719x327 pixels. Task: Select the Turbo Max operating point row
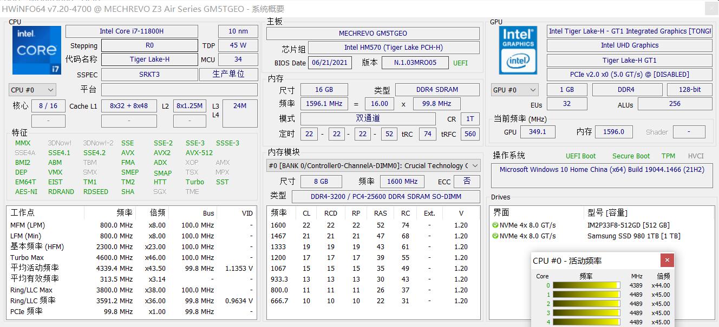point(132,258)
